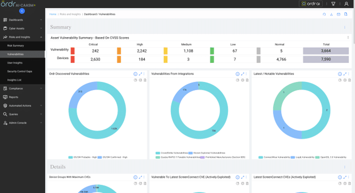355x193 pixels.
Task: Switch Ordr Discovered Vulnerabilities to pie view
Action: pyautogui.click(x=135, y=80)
